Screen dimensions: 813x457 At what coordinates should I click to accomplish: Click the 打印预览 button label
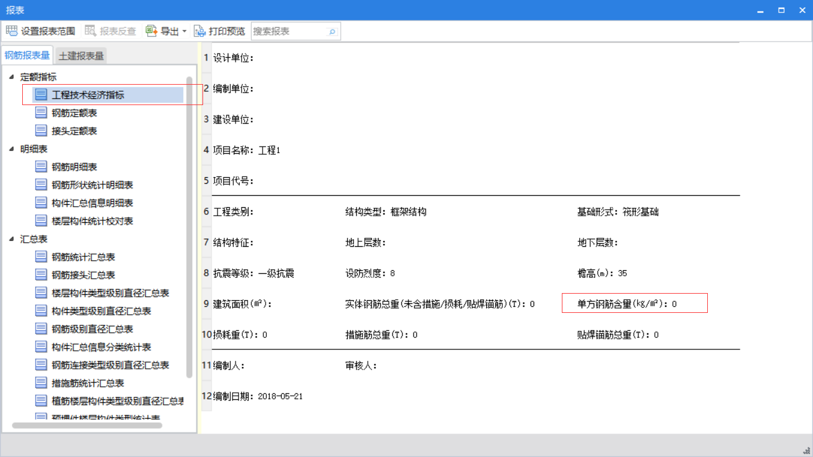click(x=227, y=31)
